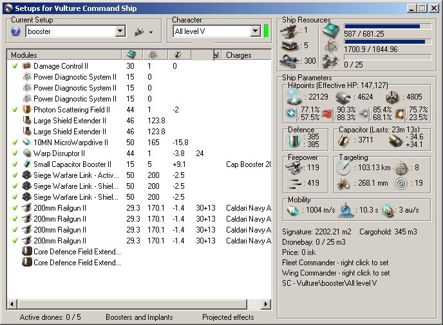Click the calibration icon showing 300
Viewport: 443px width, 325px height.
(x=290, y=60)
